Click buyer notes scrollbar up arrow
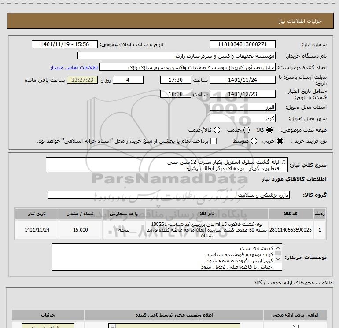The height and width of the screenshot is (328, 339). pyautogui.click(x=278, y=248)
